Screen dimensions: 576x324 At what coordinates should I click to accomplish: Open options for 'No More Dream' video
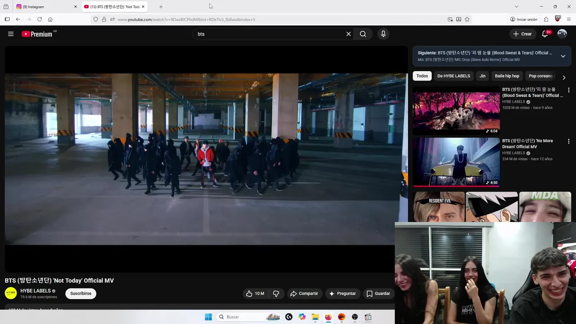(569, 141)
